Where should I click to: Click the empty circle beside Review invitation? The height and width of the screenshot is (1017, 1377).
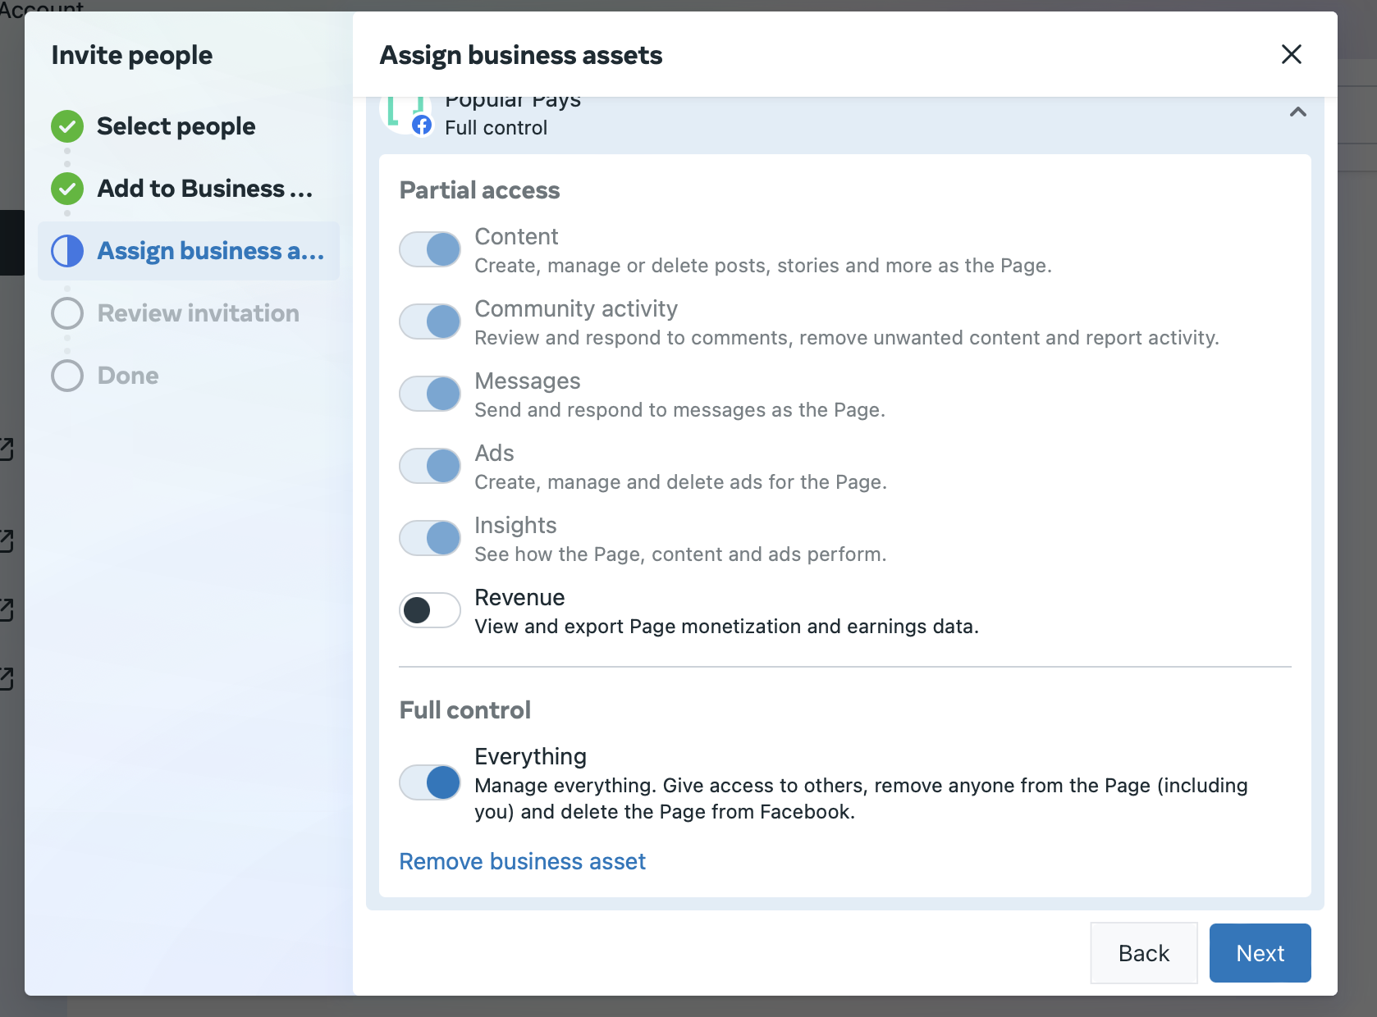[x=67, y=313]
